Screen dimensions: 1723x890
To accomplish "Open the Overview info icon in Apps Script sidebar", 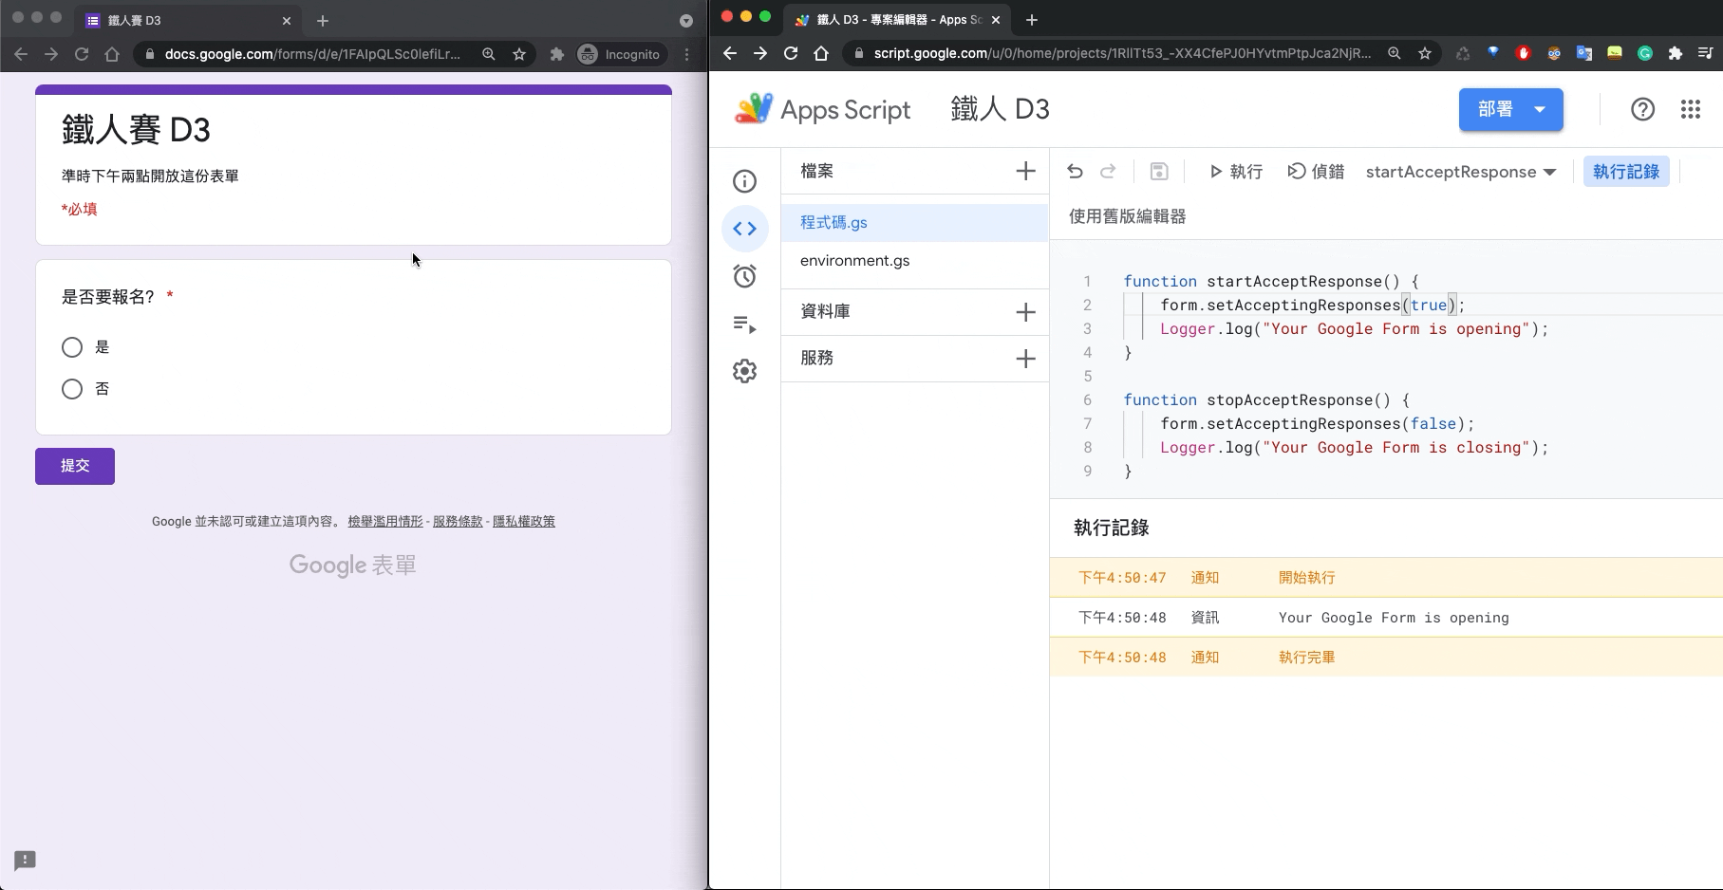I will pos(745,181).
